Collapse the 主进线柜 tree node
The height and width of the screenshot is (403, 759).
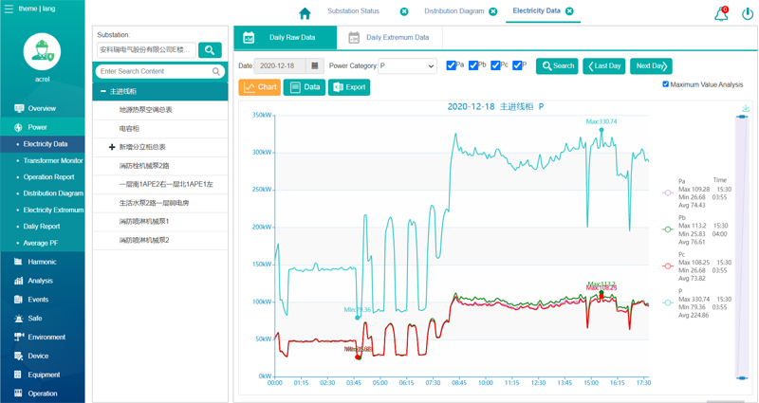point(103,91)
